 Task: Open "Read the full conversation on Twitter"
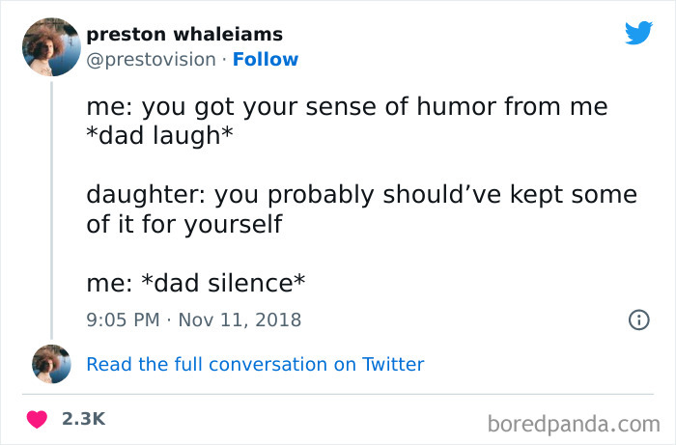[x=255, y=364]
